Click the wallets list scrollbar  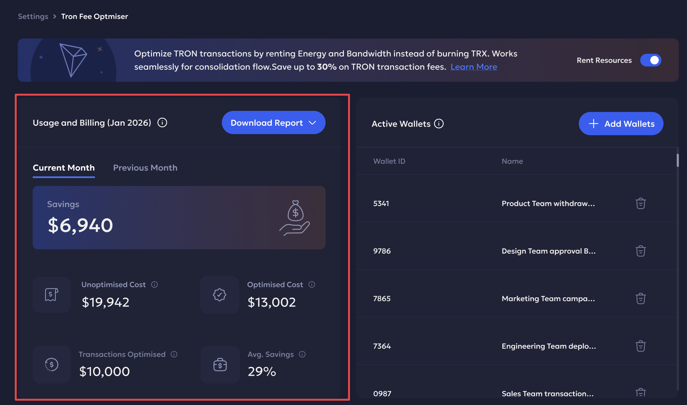tap(677, 160)
